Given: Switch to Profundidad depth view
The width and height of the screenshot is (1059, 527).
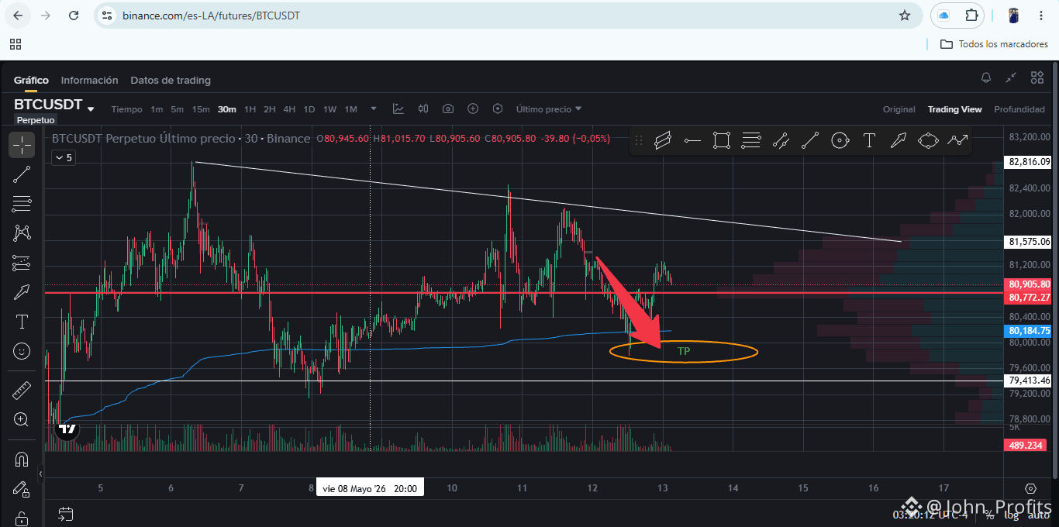Looking at the screenshot, I should [1020, 109].
